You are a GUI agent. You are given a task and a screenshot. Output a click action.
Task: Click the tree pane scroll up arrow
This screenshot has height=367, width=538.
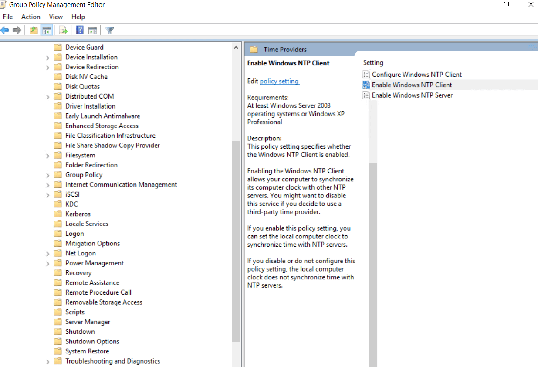click(236, 48)
